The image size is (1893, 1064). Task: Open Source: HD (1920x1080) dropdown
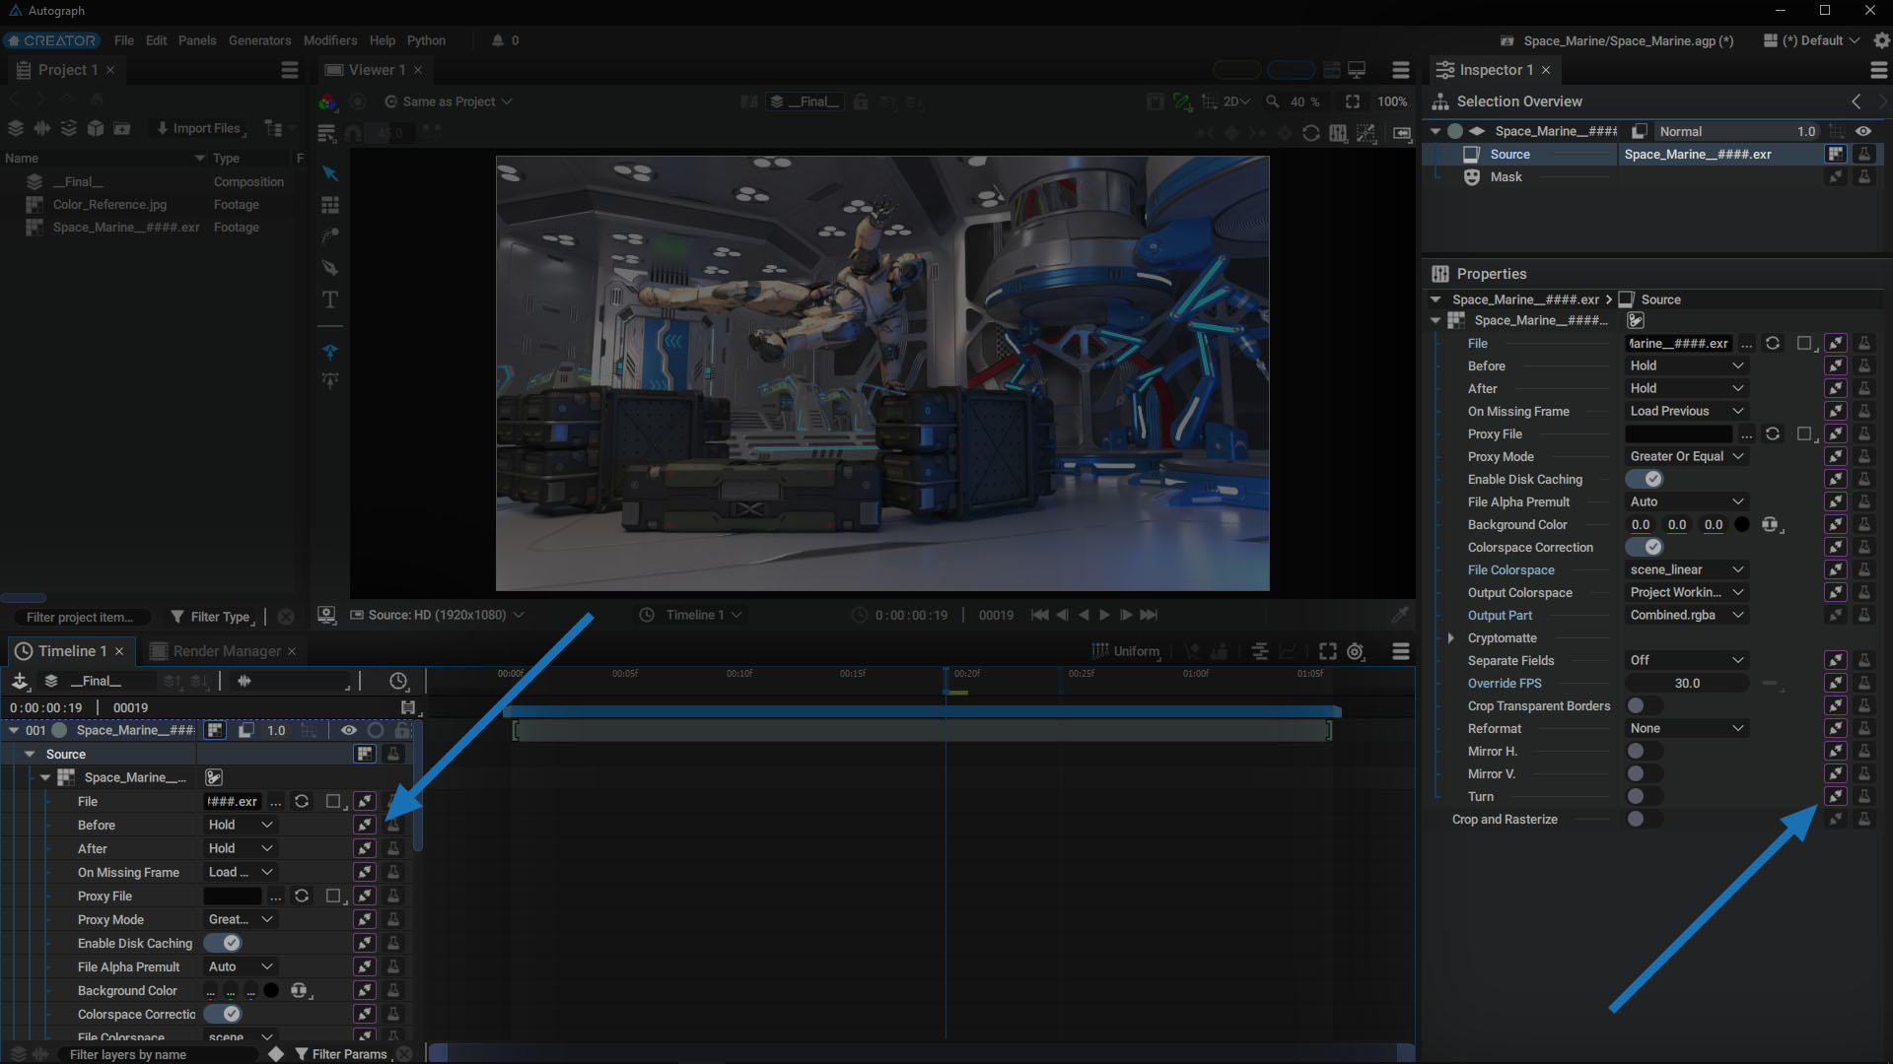438,615
